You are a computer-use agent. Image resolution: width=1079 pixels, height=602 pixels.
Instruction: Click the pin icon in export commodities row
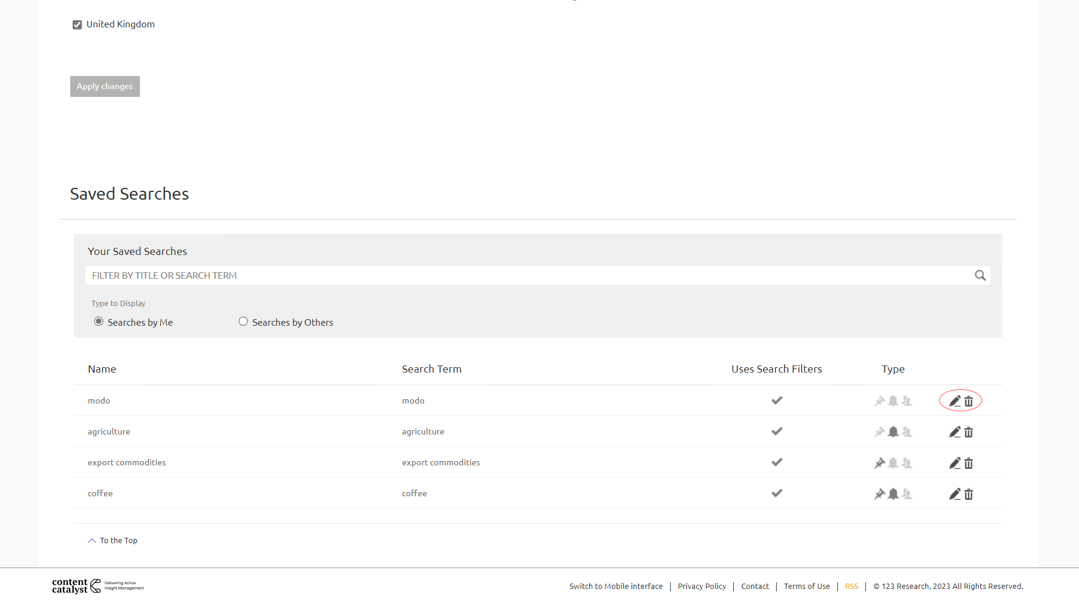tap(879, 463)
